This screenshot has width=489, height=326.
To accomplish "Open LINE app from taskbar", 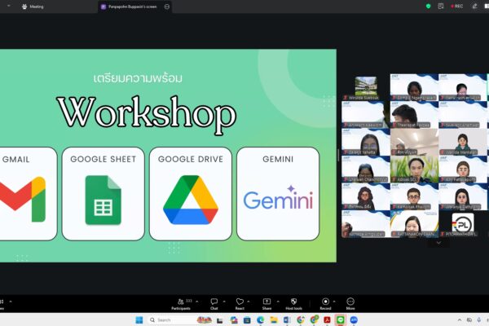I will click(x=340, y=319).
